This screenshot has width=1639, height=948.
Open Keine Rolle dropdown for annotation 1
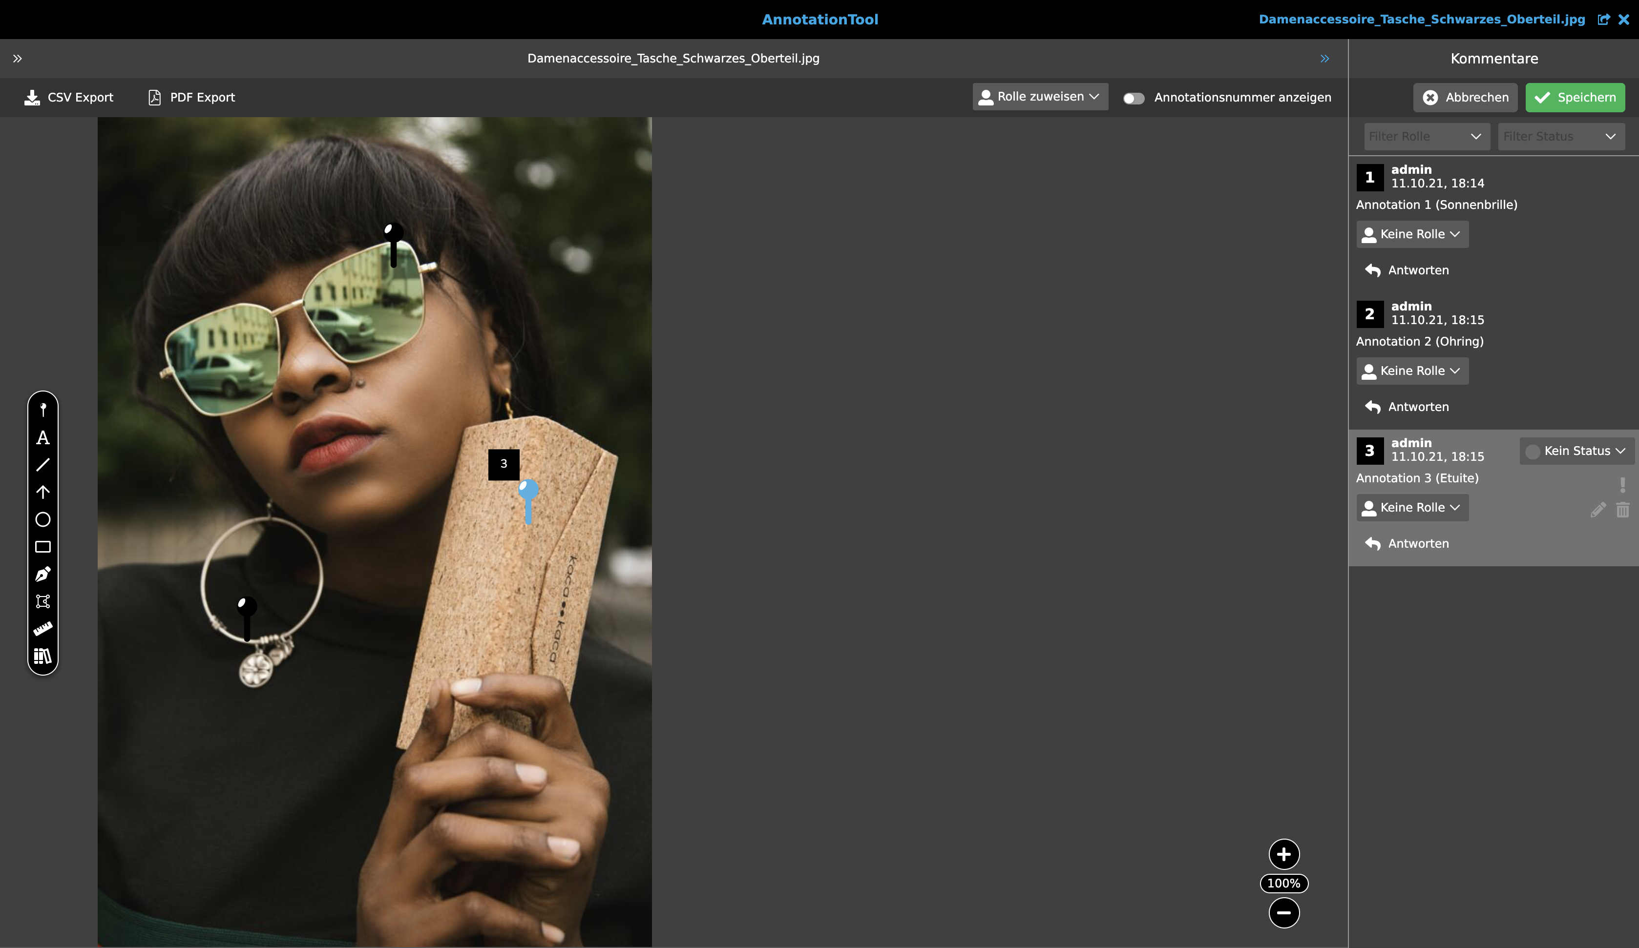click(1412, 234)
